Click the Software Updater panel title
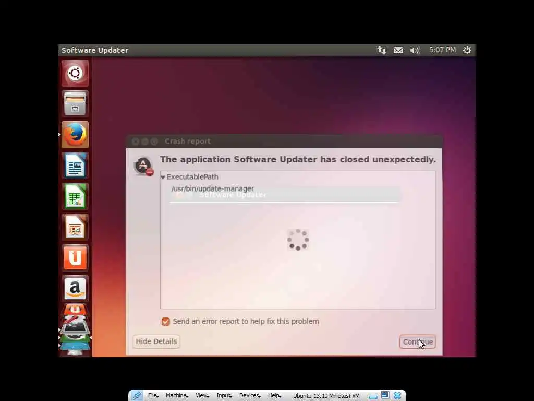 click(x=95, y=50)
